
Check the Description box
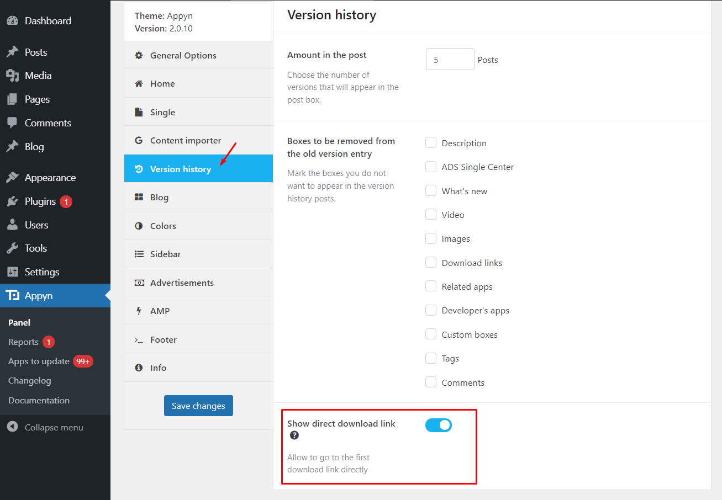[431, 143]
